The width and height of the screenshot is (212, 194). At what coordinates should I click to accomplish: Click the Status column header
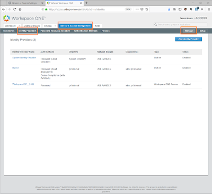tap(185, 52)
